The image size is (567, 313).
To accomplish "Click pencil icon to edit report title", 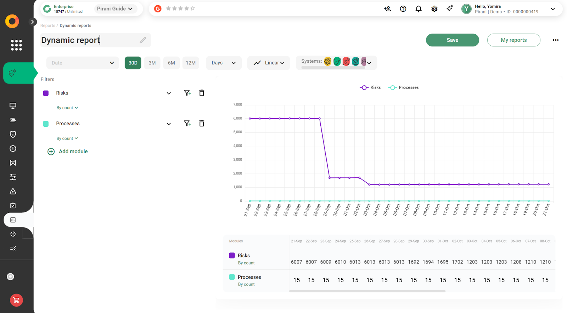I will [143, 40].
